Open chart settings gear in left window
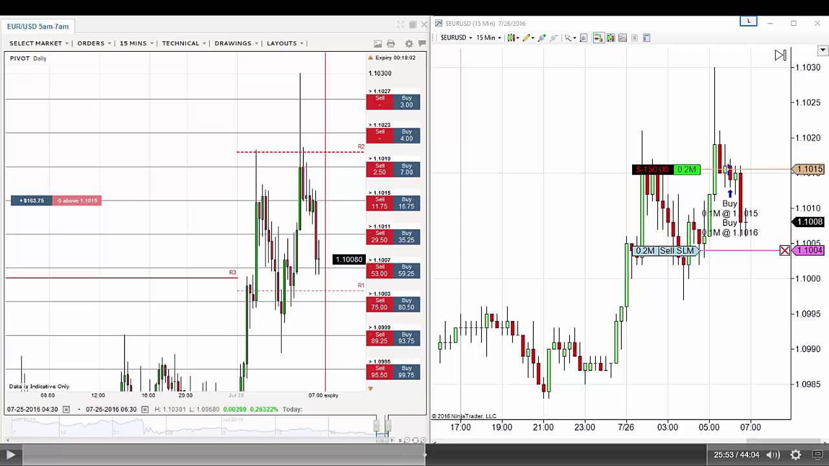Image resolution: width=829 pixels, height=466 pixels. pyautogui.click(x=409, y=43)
